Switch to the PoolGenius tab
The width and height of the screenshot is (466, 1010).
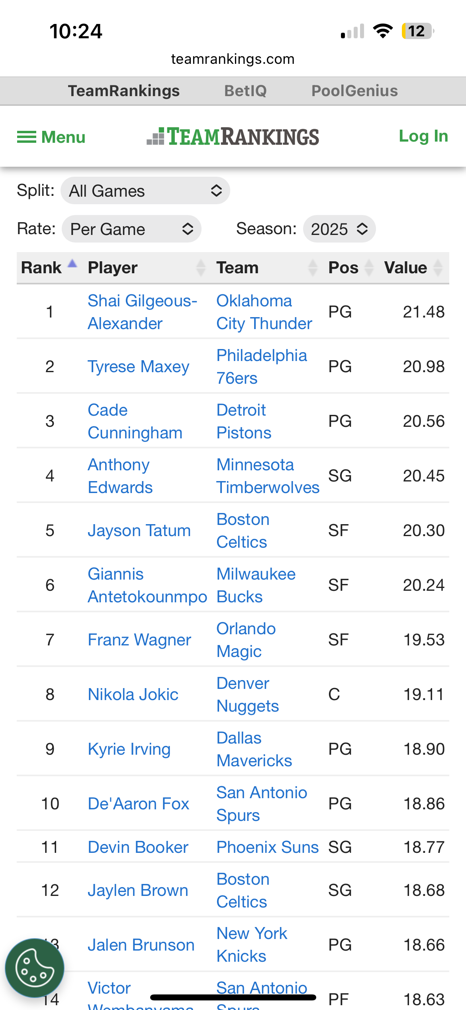click(354, 91)
